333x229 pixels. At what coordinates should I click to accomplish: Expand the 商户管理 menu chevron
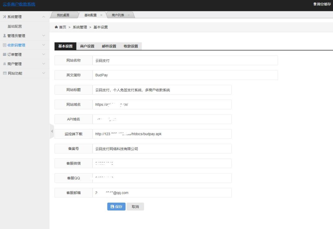click(43, 64)
